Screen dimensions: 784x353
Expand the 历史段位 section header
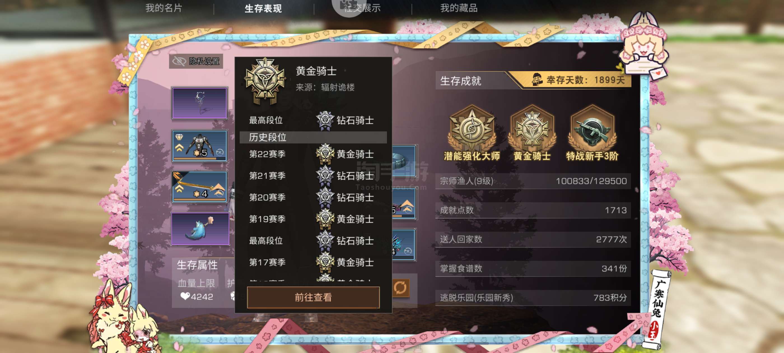tap(313, 137)
